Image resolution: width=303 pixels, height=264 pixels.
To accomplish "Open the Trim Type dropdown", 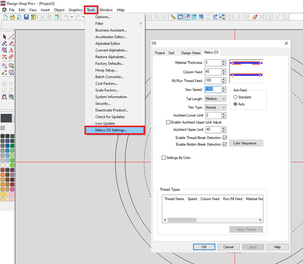I will point(216,107).
